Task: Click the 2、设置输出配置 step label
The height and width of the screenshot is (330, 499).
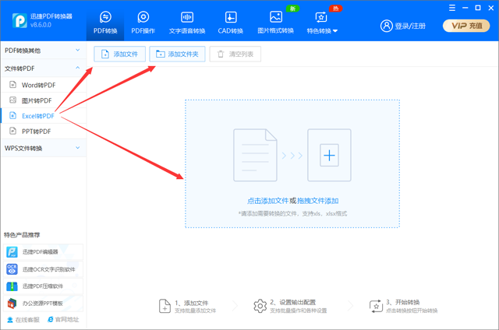Action: click(293, 302)
